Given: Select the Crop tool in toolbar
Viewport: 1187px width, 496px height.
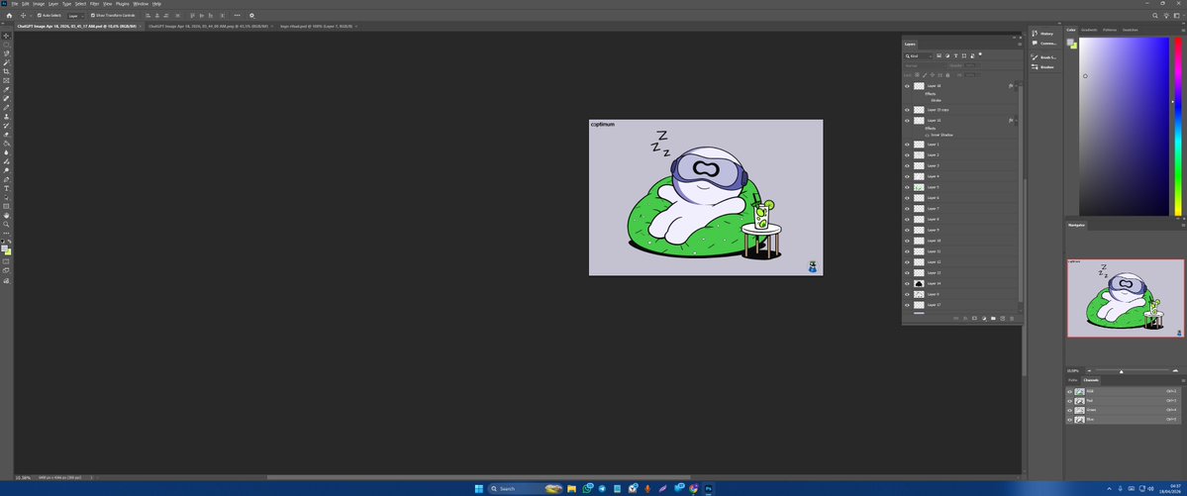Looking at the screenshot, I should 7,71.
